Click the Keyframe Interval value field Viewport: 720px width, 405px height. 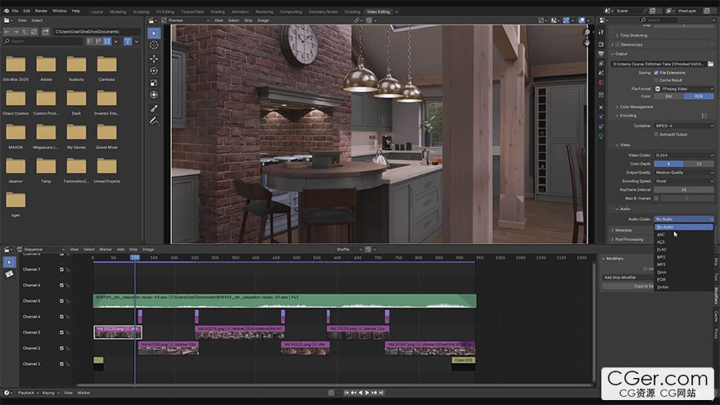click(682, 190)
